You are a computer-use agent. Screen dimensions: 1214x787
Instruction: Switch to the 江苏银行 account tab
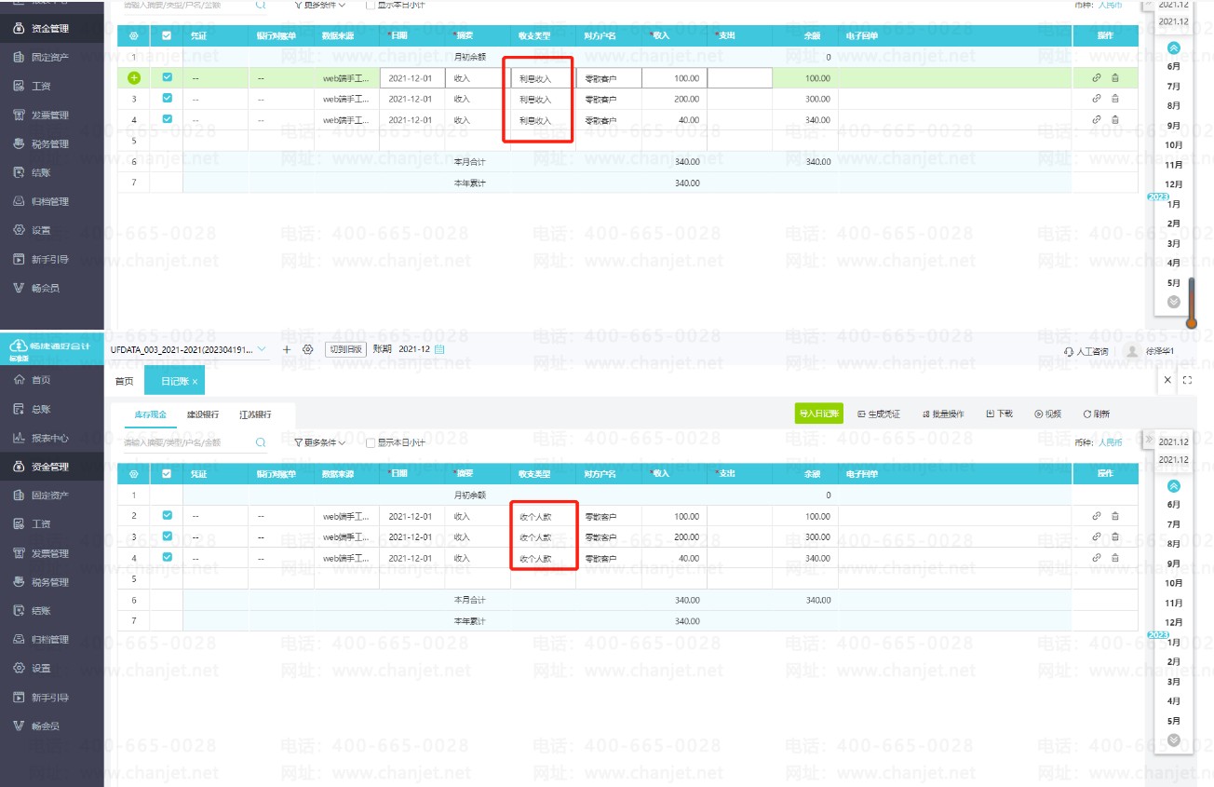[x=255, y=414]
